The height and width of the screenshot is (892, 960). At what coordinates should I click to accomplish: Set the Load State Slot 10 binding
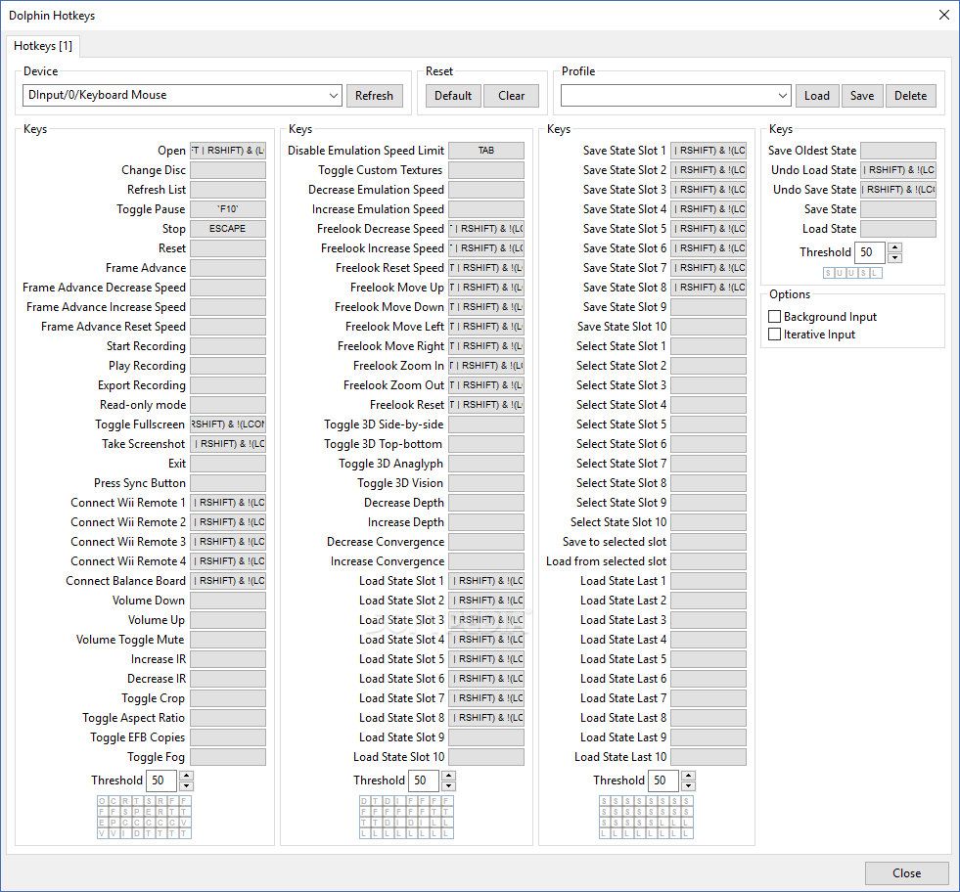(486, 757)
